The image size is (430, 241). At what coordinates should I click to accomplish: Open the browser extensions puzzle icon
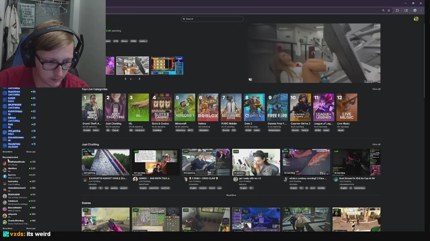click(397, 10)
